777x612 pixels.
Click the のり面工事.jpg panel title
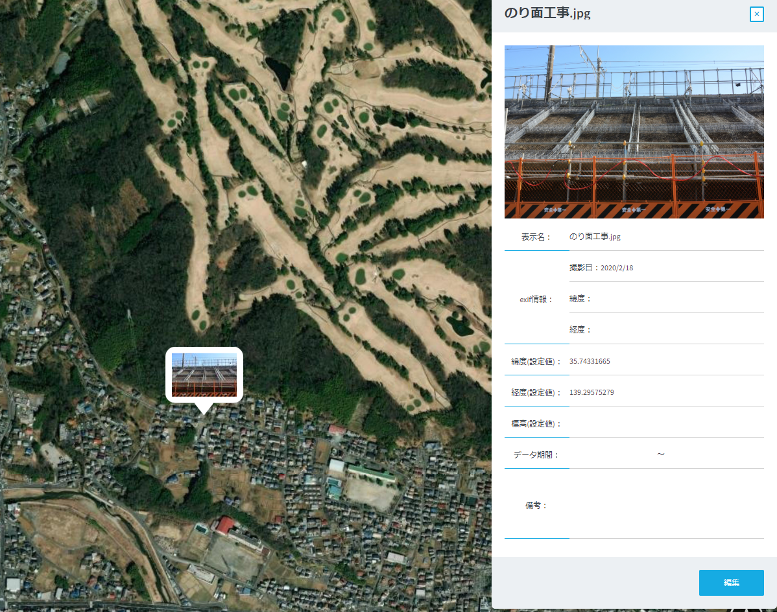[547, 14]
